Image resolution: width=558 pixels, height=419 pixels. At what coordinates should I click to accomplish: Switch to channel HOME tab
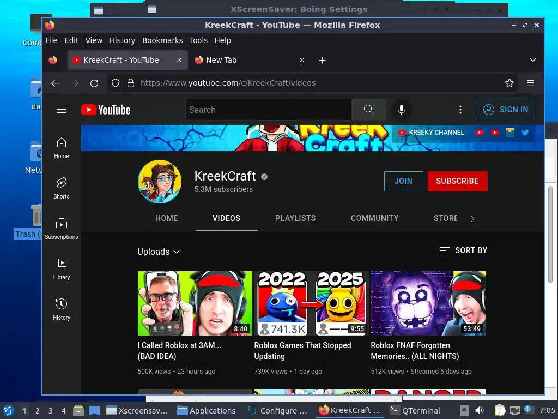coord(167,218)
